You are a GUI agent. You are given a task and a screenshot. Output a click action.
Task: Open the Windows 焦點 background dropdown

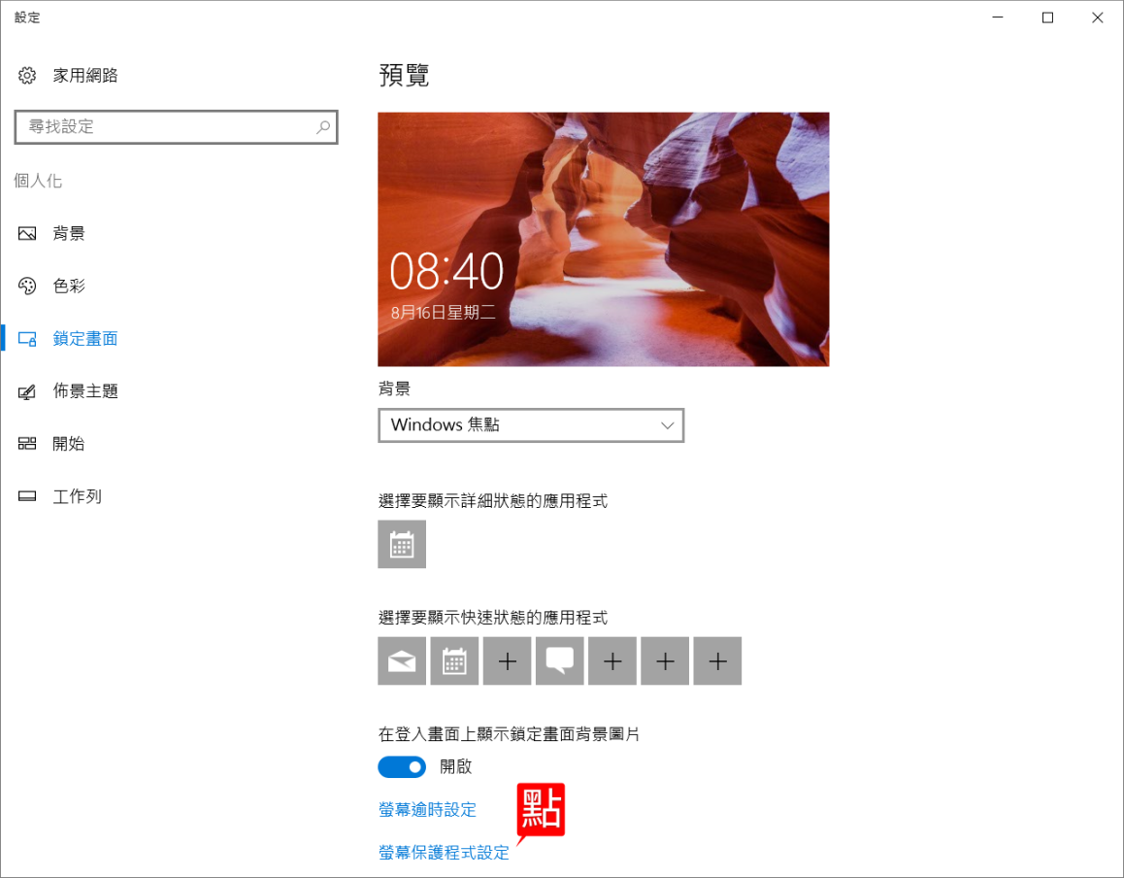coord(531,425)
